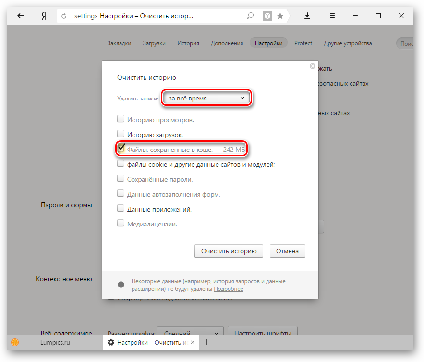Open downloads with the arrow icon
This screenshot has width=424, height=362.
[x=307, y=16]
